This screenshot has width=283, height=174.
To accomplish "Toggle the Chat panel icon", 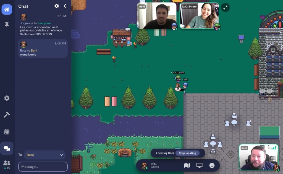I will point(7,148).
